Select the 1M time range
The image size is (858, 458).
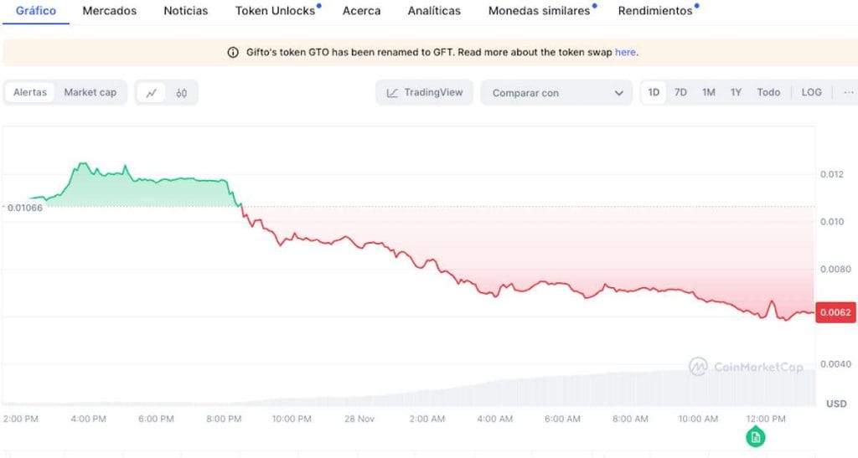pos(709,92)
